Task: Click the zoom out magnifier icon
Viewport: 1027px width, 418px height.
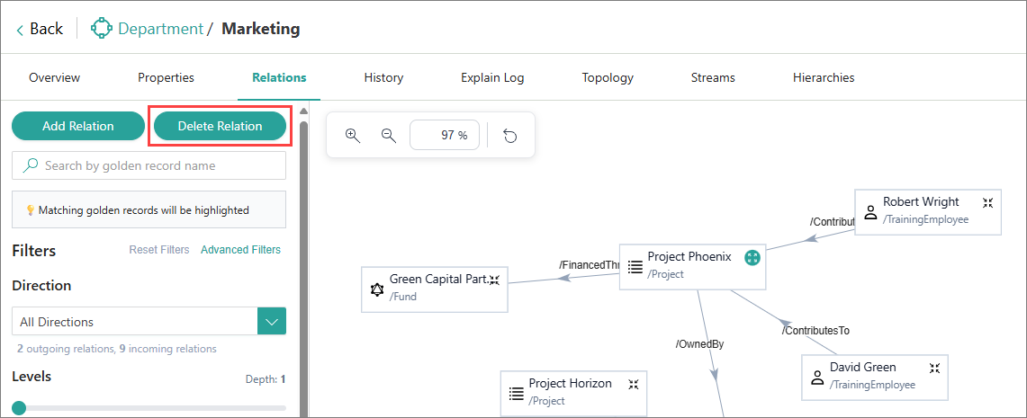Action: (x=389, y=136)
